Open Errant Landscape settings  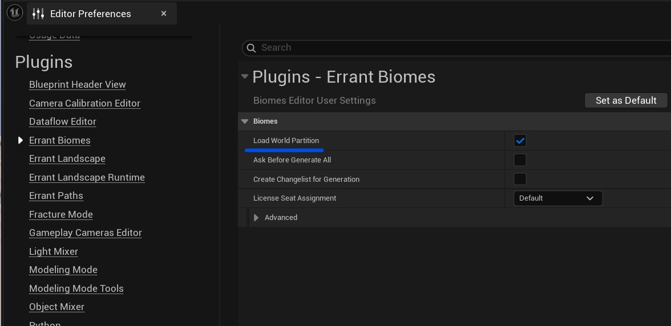coord(67,159)
